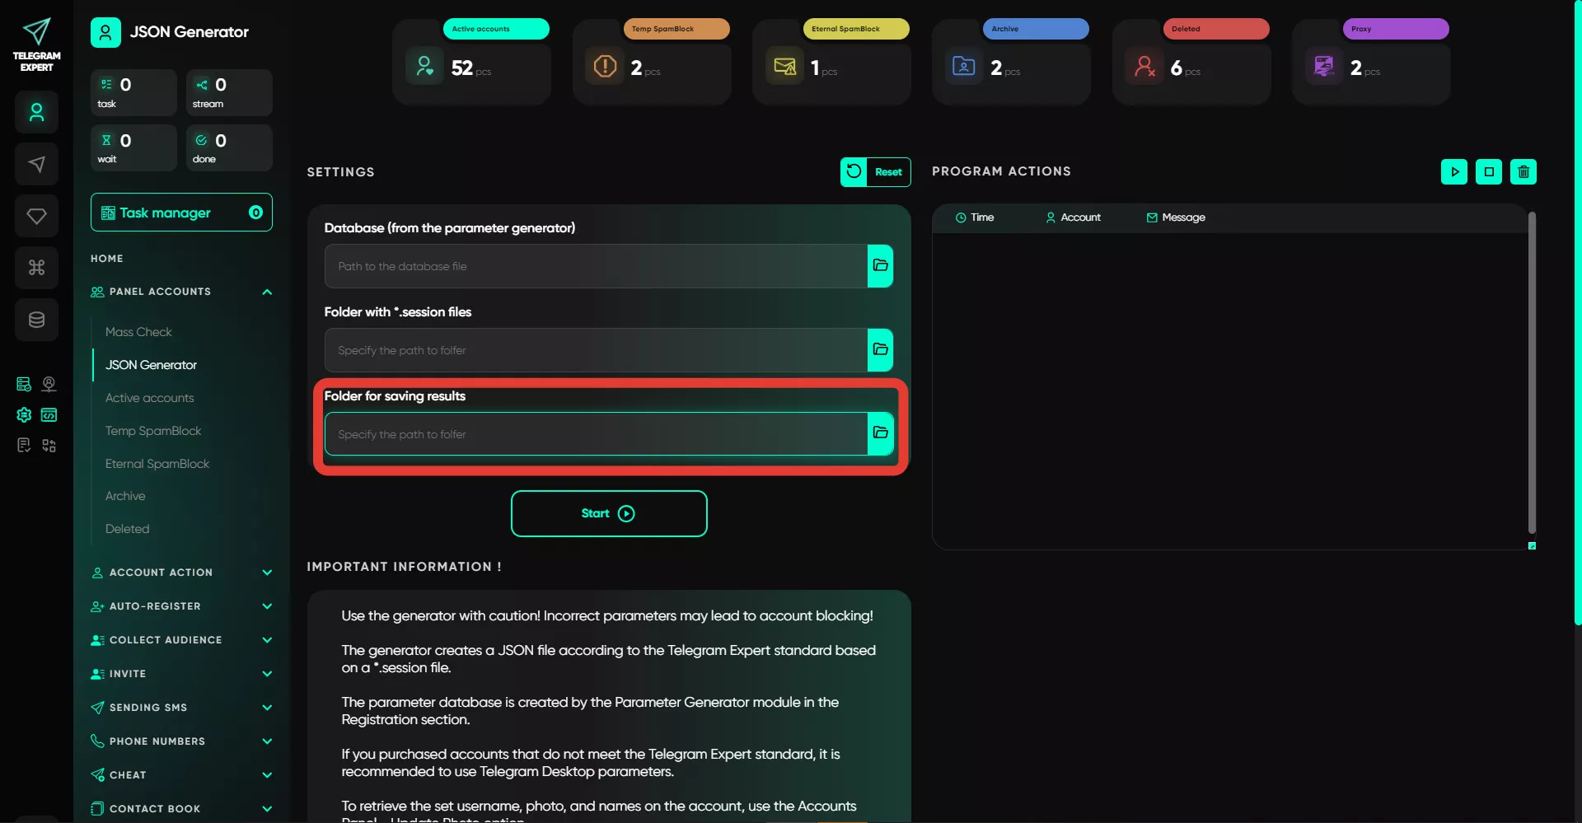Screen dimensions: 1582x823
Task: Open Active accounts in sidebar
Action: click(x=149, y=398)
